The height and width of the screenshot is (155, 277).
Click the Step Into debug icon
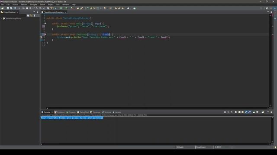tap(36, 8)
